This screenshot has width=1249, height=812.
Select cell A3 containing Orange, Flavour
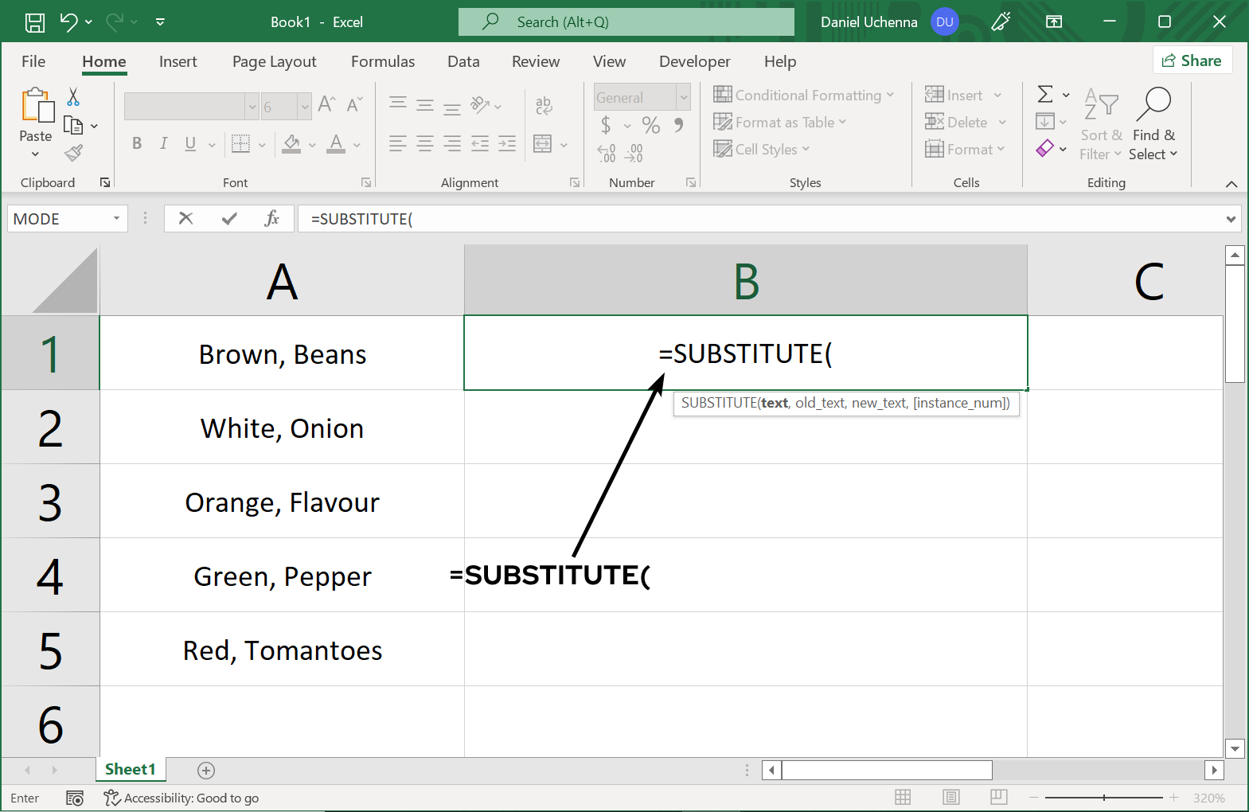[282, 502]
